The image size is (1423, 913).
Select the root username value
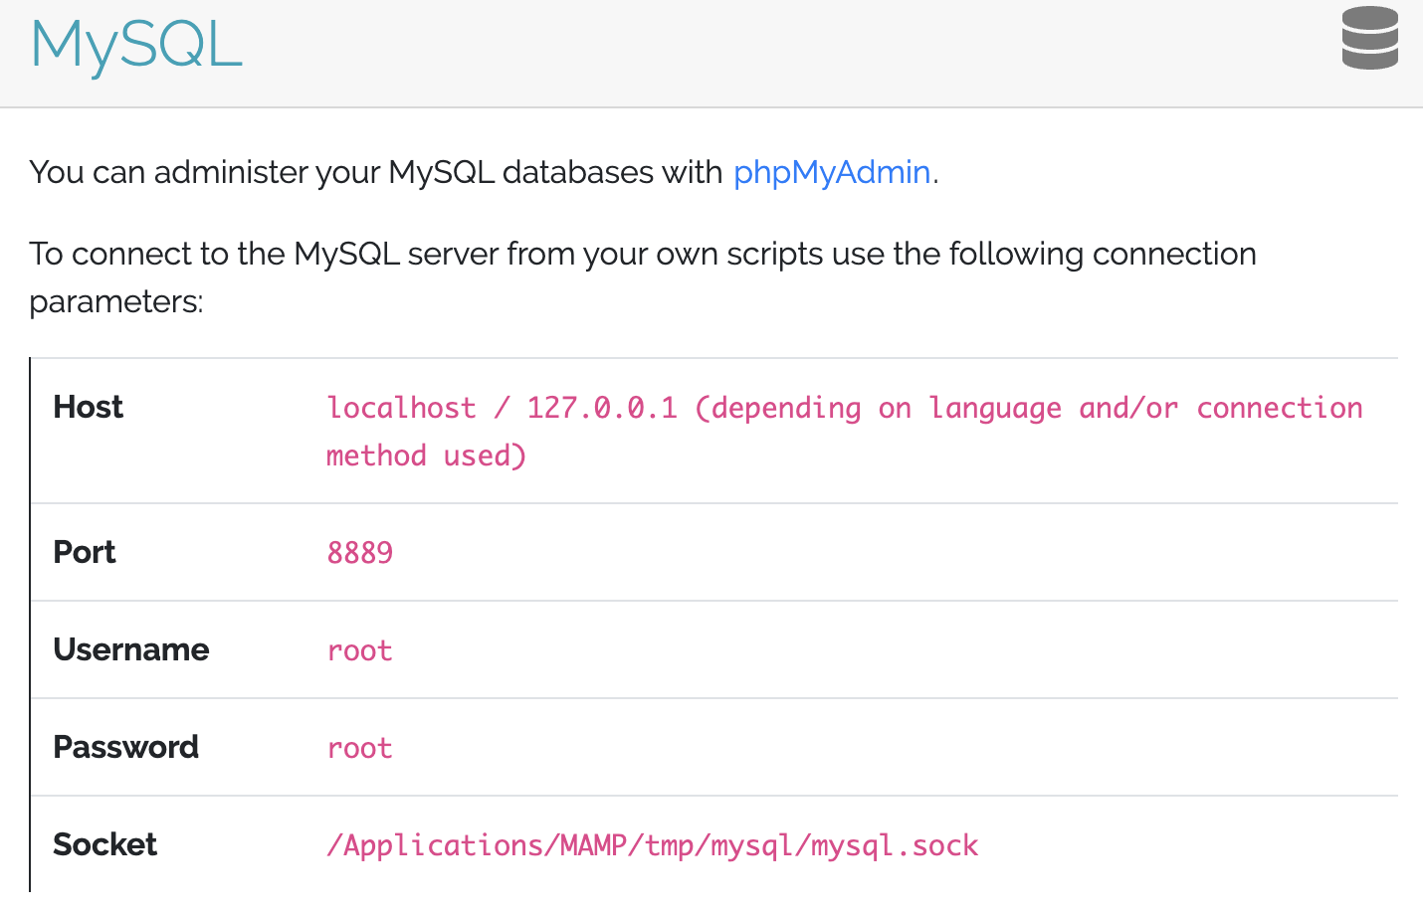[359, 650]
